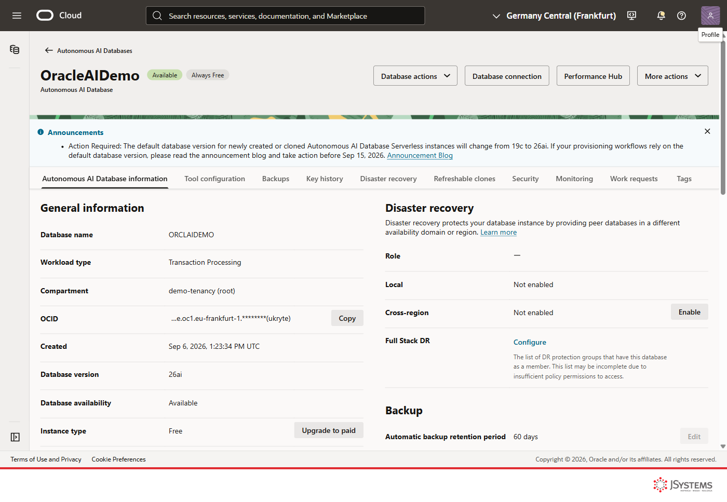Image resolution: width=727 pixels, height=502 pixels.
Task: Switch to the Tool configuration tab
Action: pos(214,179)
